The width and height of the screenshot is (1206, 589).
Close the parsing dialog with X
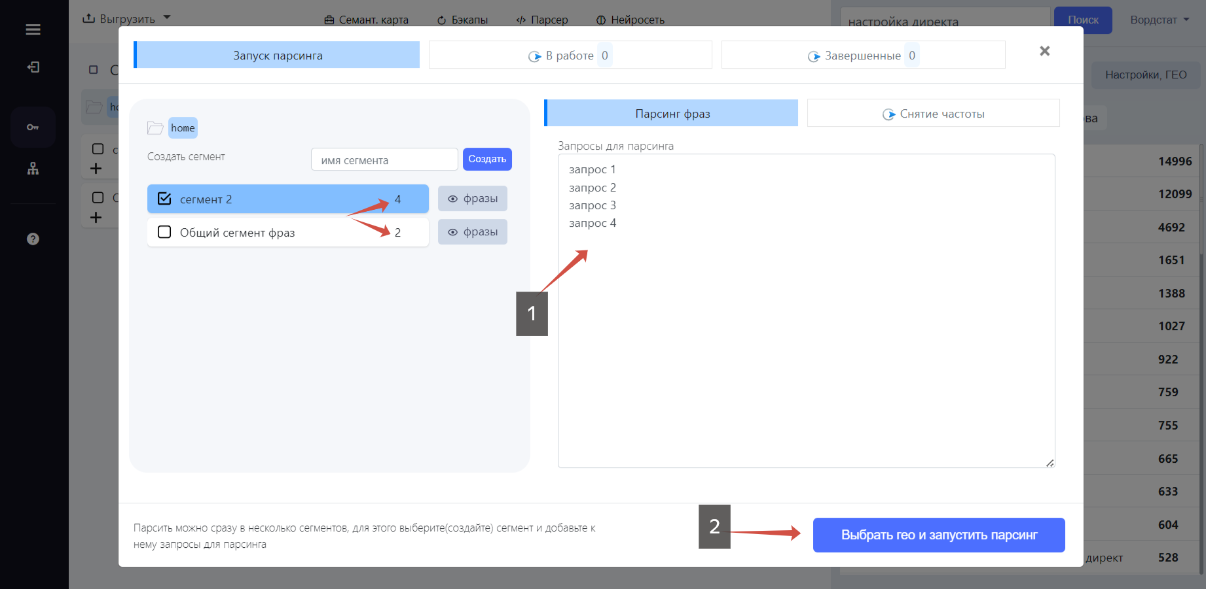(x=1045, y=51)
